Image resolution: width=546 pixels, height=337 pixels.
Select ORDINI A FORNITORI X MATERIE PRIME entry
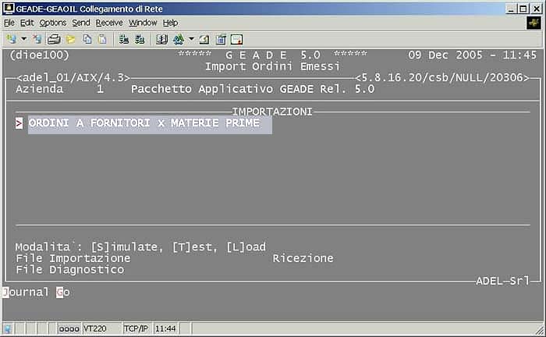(x=144, y=123)
